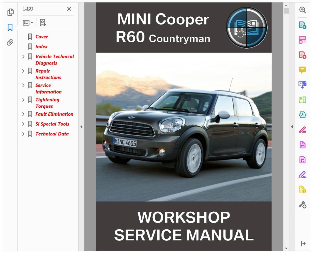Open the More Tools wrench icon
This screenshot has height=254, width=312.
point(302,205)
